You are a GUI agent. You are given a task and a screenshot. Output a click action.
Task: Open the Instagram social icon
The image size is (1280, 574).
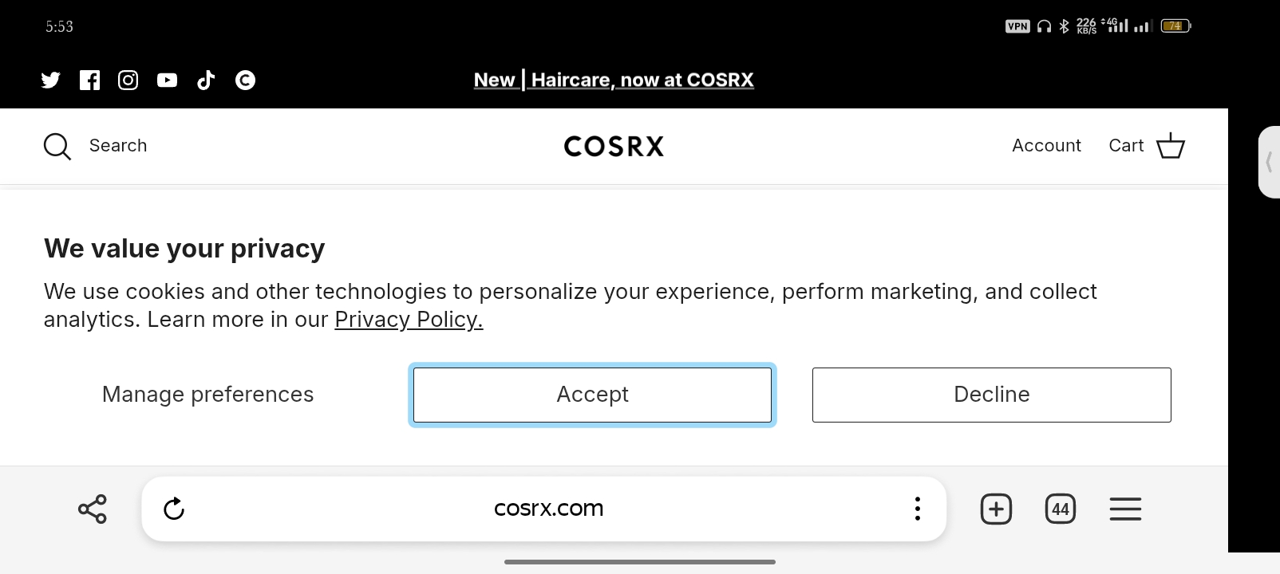(x=128, y=80)
